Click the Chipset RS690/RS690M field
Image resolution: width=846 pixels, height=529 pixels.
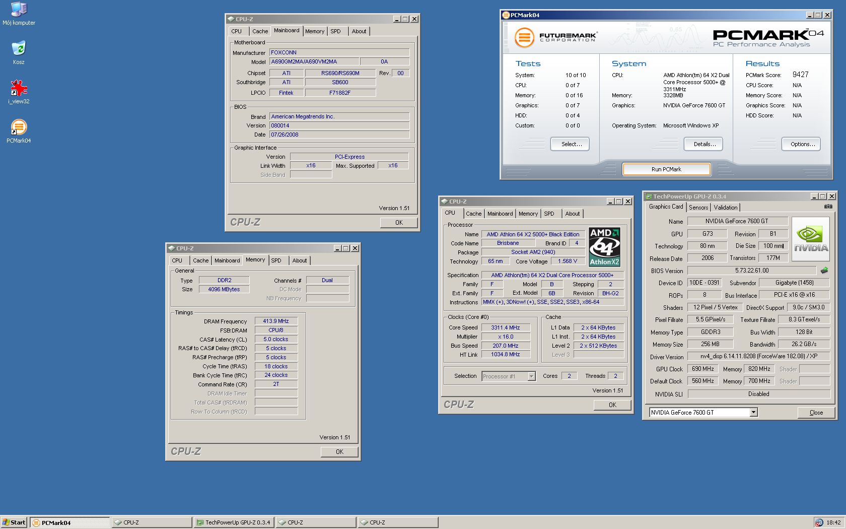pyautogui.click(x=340, y=73)
